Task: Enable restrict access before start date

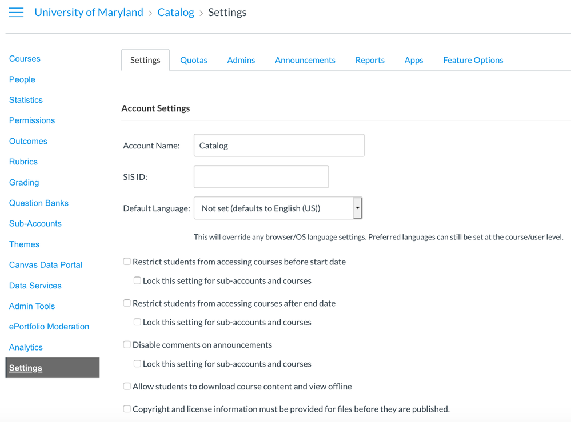Action: [x=127, y=262]
